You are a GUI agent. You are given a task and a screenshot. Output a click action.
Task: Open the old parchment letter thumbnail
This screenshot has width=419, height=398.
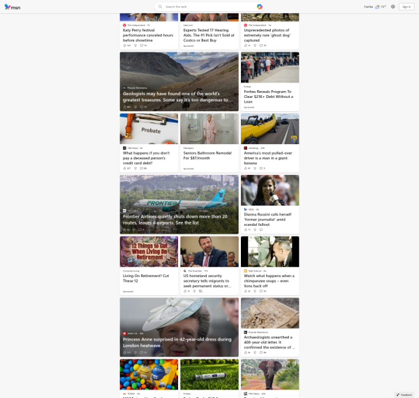270,313
